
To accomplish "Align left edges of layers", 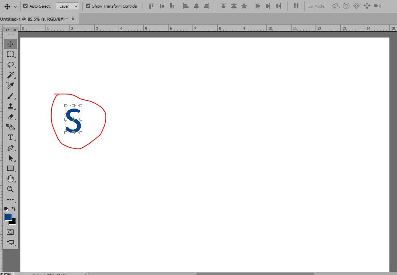I will click(186, 6).
